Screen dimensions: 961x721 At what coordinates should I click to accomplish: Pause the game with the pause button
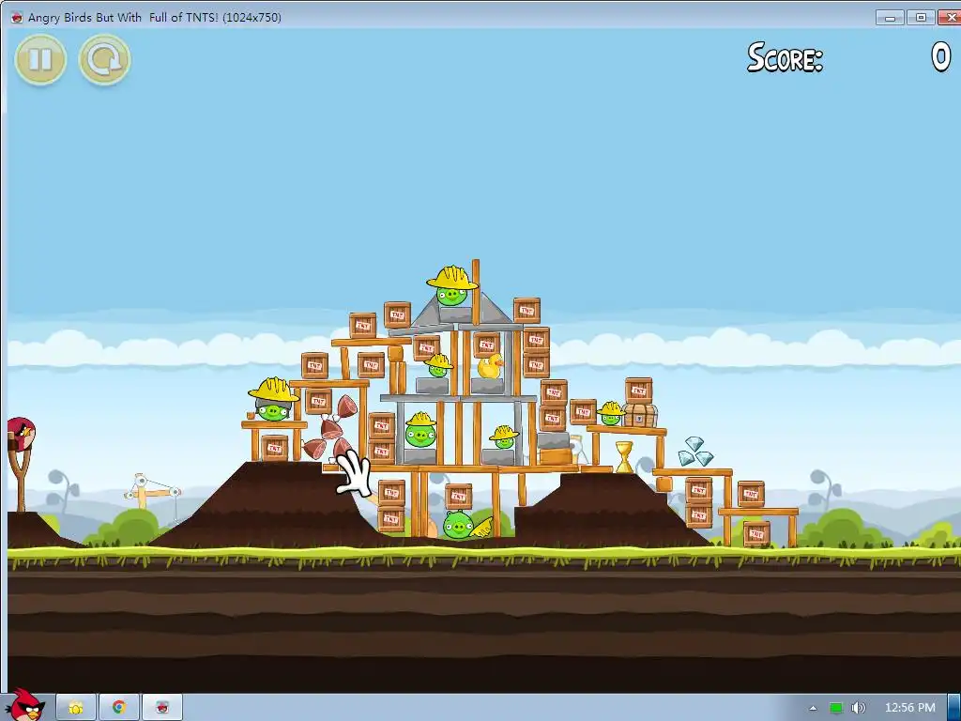pyautogui.click(x=40, y=59)
